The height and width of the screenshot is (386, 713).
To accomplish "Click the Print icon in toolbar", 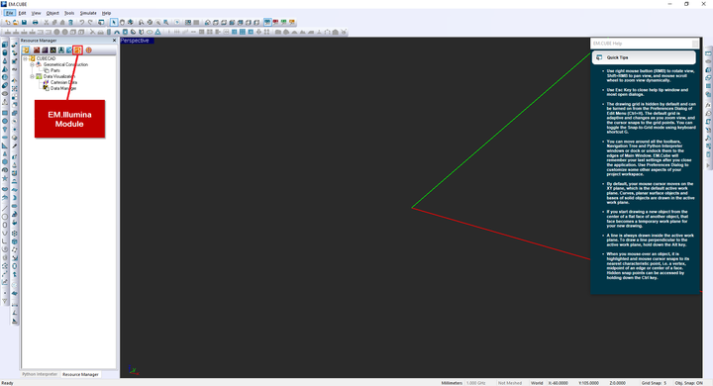I will tap(35, 23).
